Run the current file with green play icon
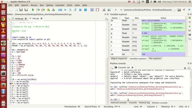This screenshot has height=108, width=192. 33,10
